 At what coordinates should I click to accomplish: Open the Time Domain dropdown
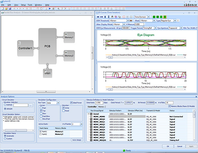(148, 17)
